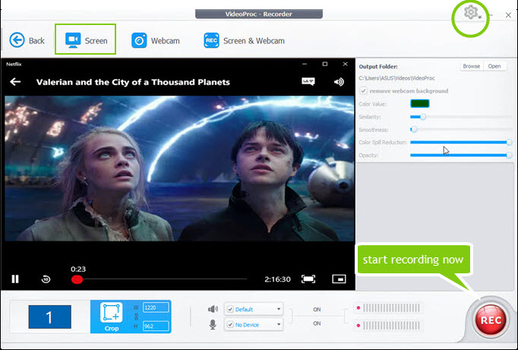
Task: Open the settings gear menu
Action: (x=471, y=13)
